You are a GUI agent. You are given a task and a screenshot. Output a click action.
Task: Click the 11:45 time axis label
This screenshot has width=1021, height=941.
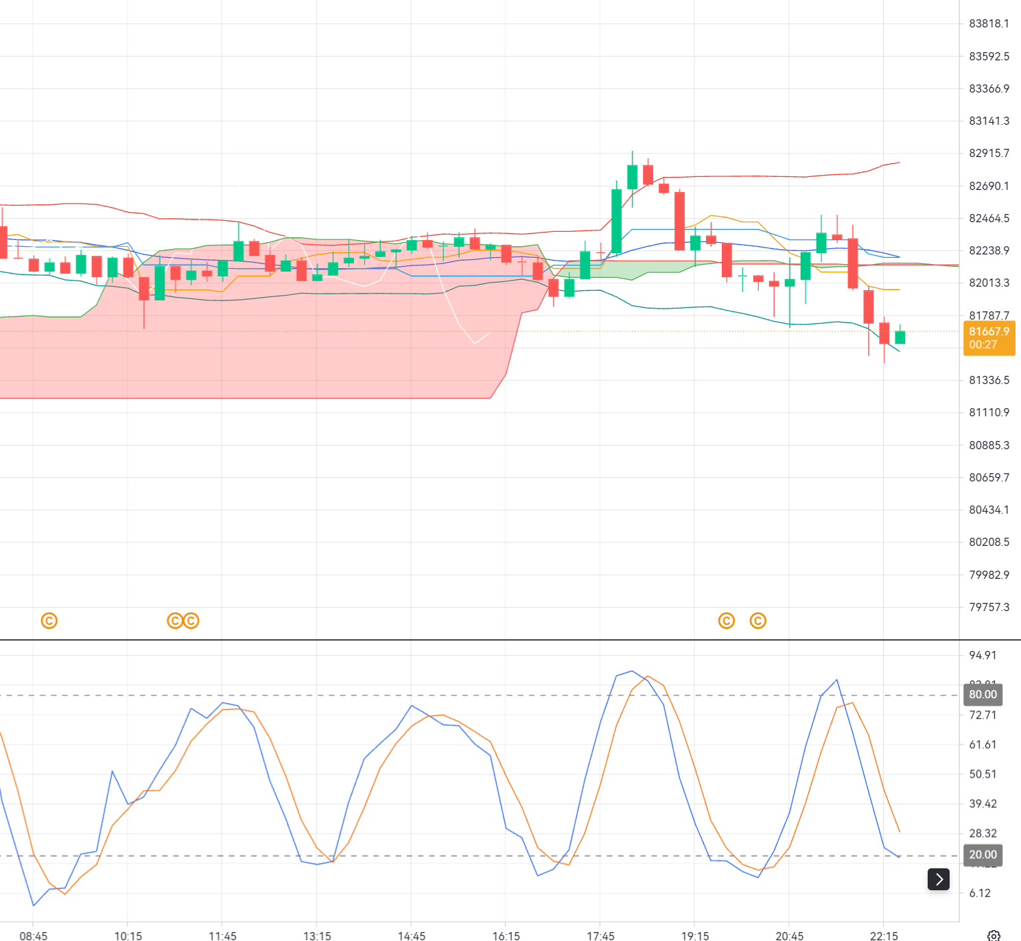(x=222, y=936)
